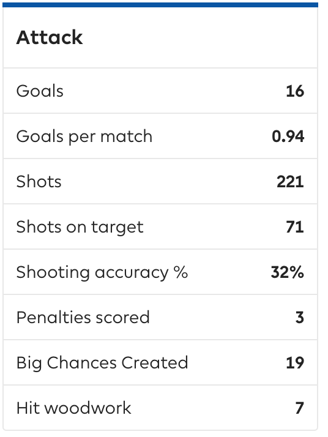Click the Shots on target value 71
Image resolution: width=328 pixels, height=437 pixels.
295,227
